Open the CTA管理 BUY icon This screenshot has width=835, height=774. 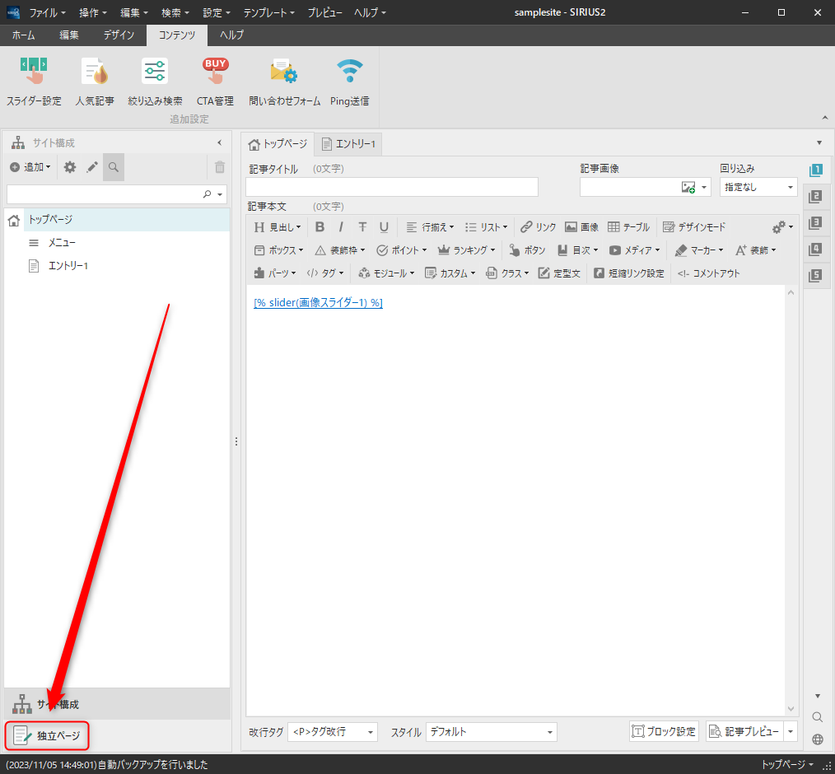[215, 82]
